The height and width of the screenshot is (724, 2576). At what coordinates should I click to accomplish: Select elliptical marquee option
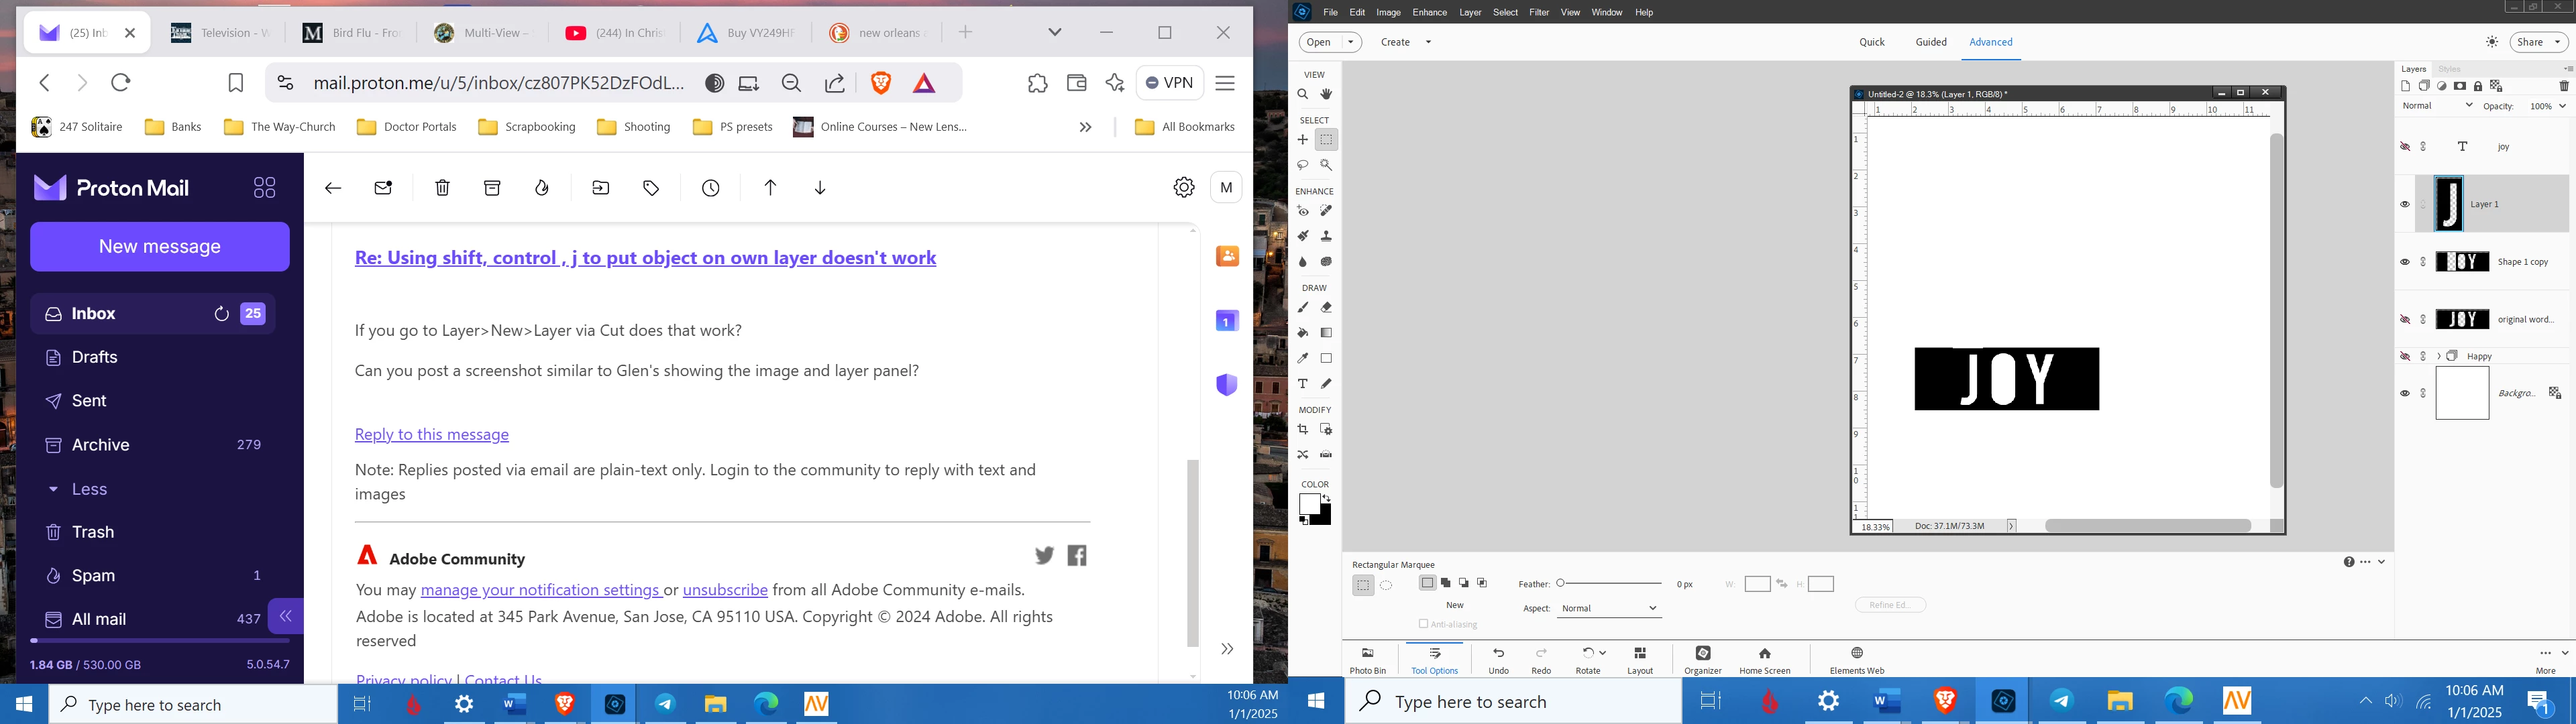tap(1386, 586)
